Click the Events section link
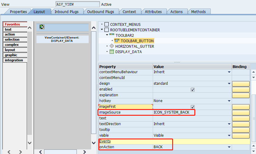The height and width of the screenshot is (154, 256). (105, 141)
